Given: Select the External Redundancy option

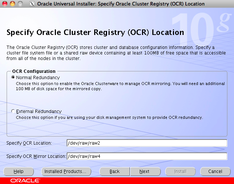Looking at the screenshot, I should click(x=14, y=112).
